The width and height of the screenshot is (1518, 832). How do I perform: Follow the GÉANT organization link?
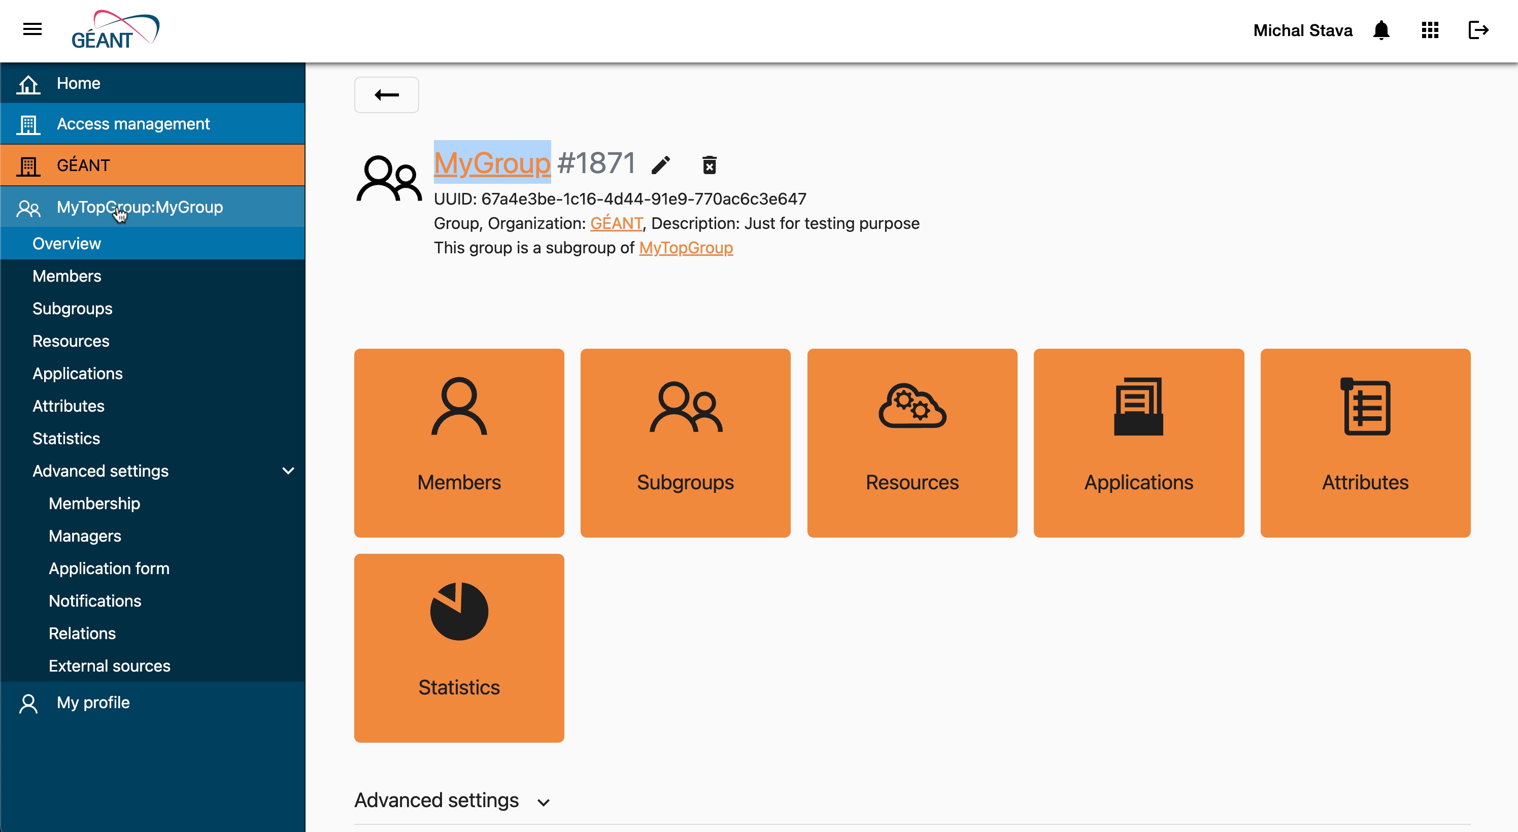(x=617, y=223)
